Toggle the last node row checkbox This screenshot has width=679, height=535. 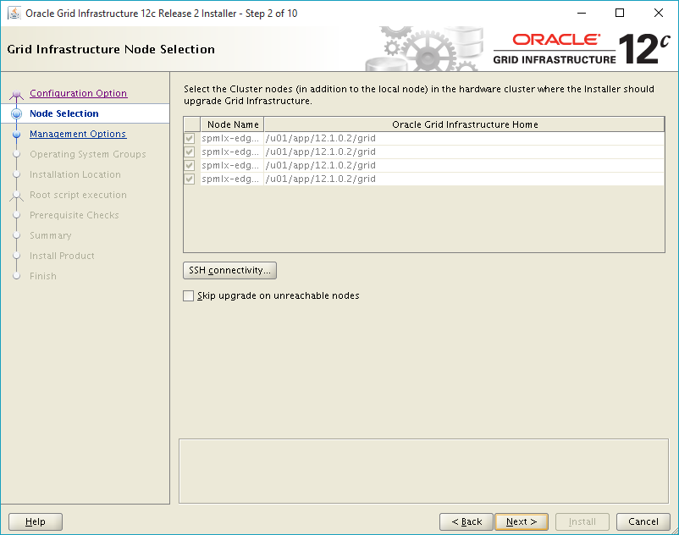(x=190, y=179)
